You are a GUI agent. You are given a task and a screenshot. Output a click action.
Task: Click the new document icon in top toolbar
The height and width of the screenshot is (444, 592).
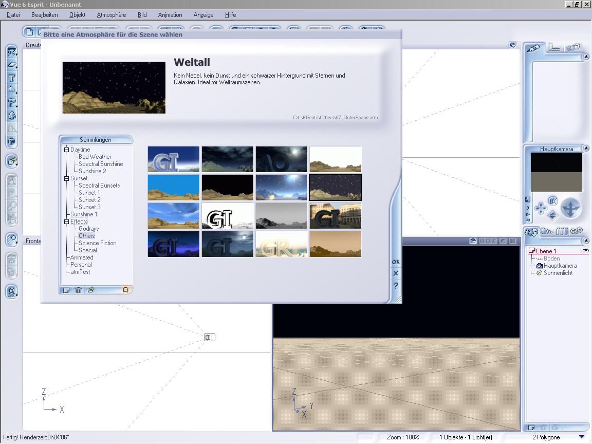(x=30, y=32)
